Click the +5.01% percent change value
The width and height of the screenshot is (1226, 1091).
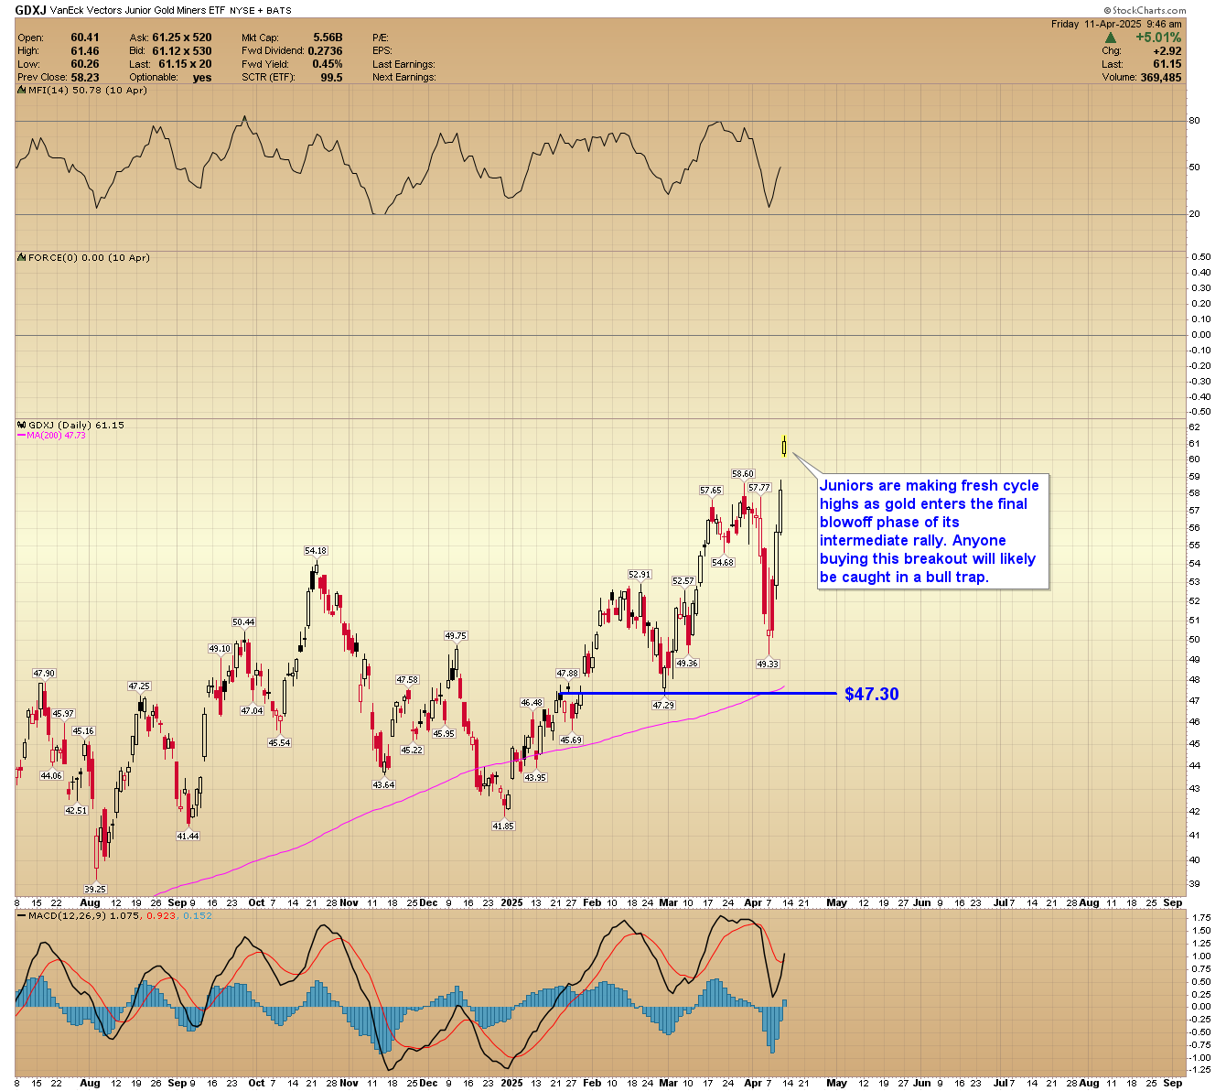pos(1158,38)
